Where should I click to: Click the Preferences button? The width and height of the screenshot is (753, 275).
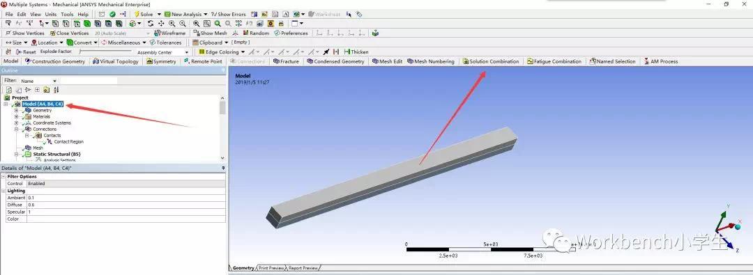click(x=291, y=33)
